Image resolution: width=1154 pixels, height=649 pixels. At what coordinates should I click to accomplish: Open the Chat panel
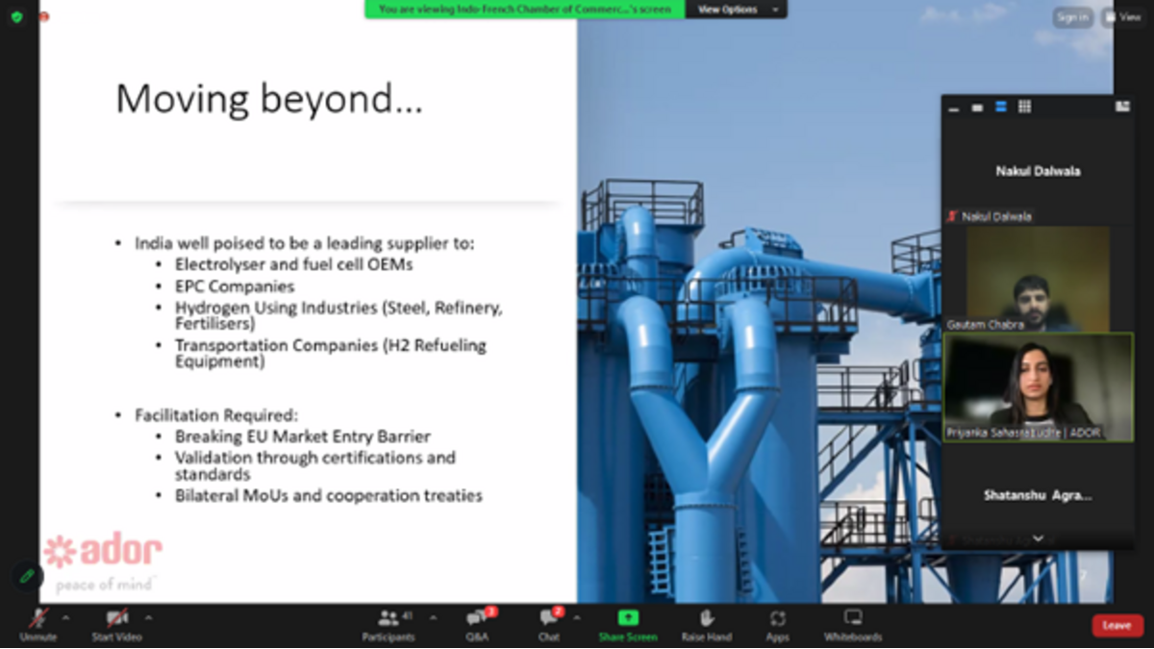[548, 619]
